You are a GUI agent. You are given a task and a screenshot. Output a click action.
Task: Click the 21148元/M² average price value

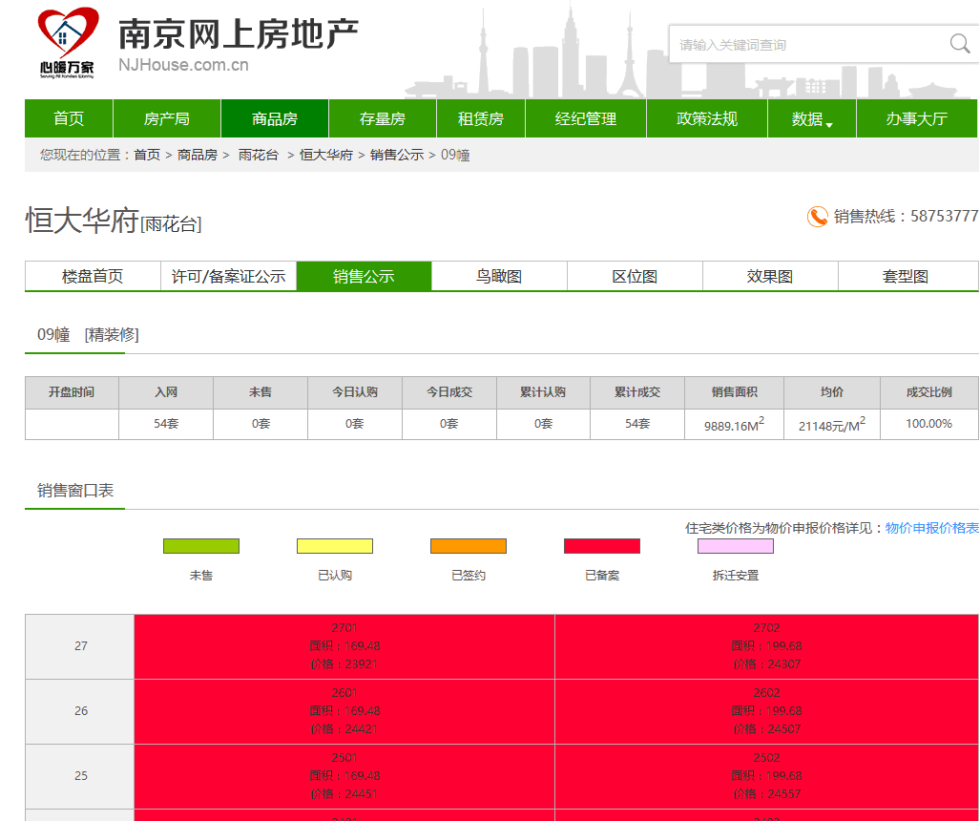(x=832, y=425)
